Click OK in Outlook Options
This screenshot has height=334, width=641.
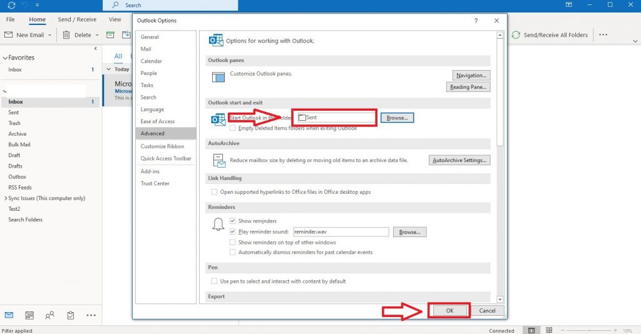tap(449, 311)
